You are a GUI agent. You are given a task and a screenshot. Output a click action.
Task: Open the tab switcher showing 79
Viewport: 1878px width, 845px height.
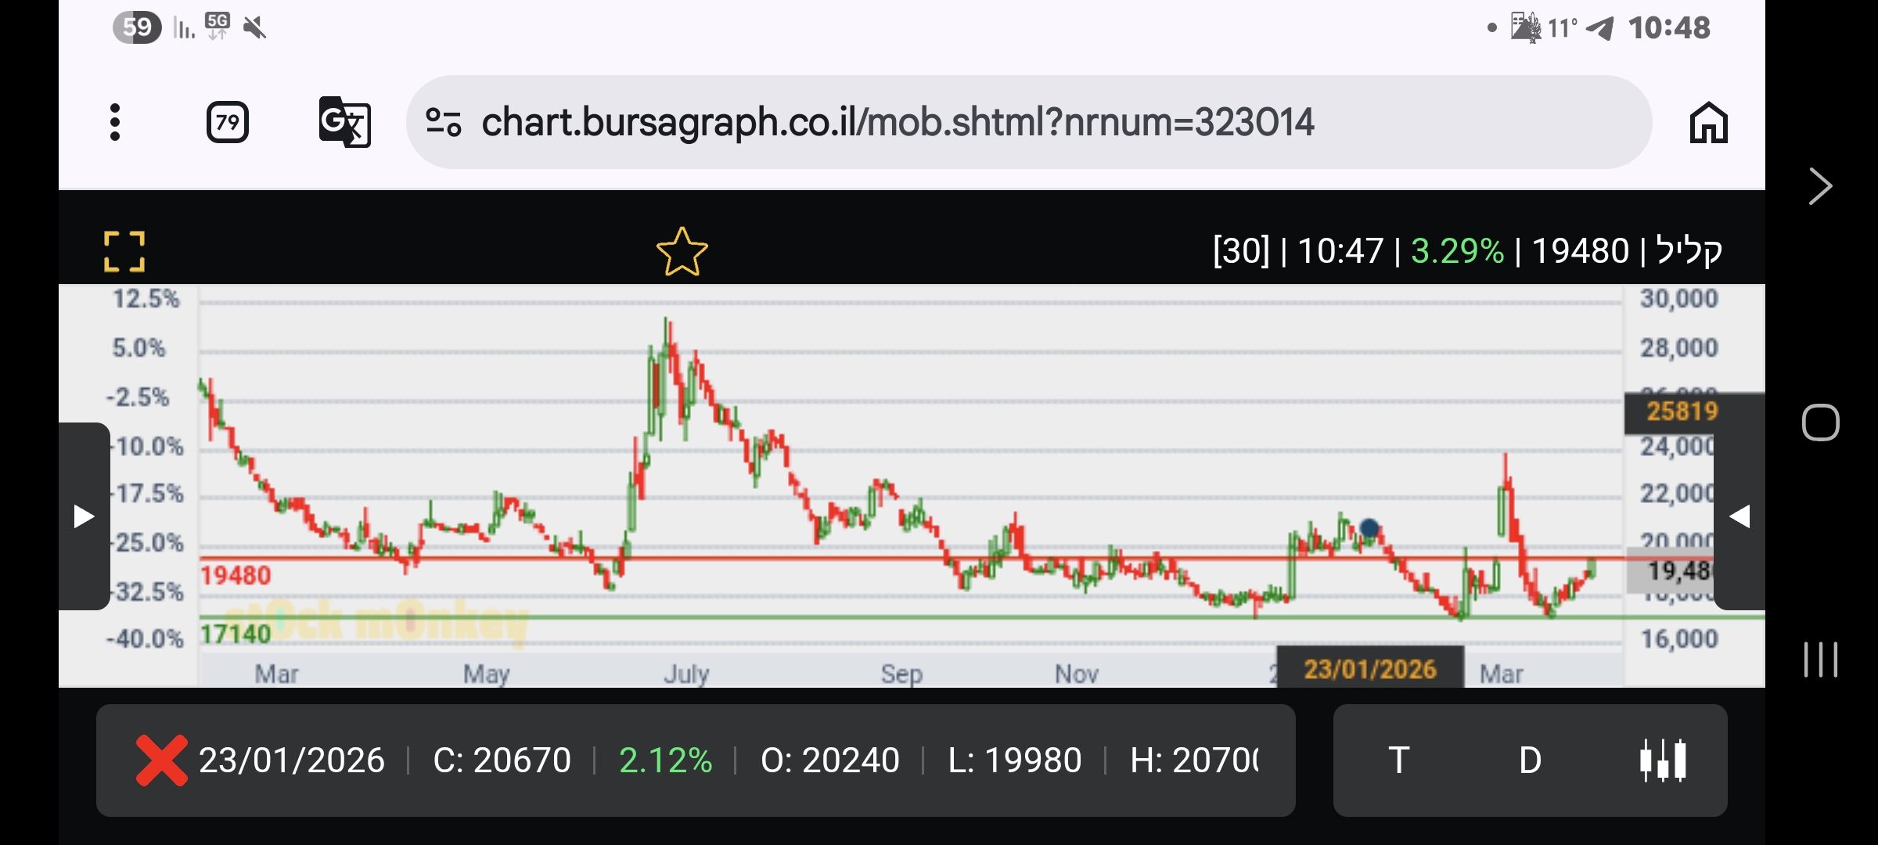[228, 122]
